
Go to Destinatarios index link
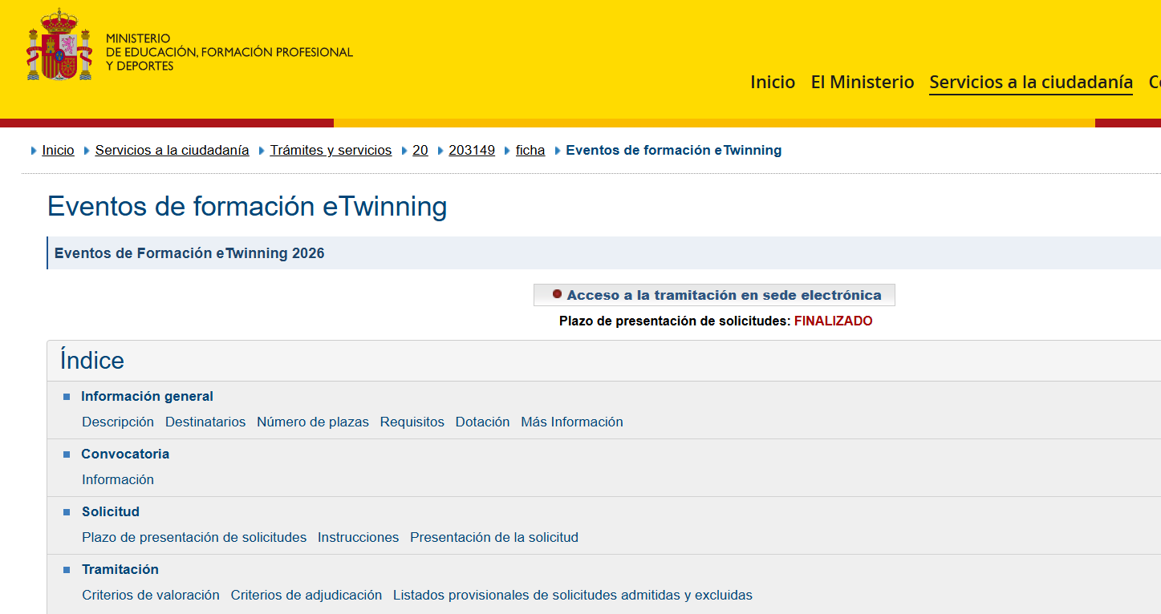coord(205,422)
